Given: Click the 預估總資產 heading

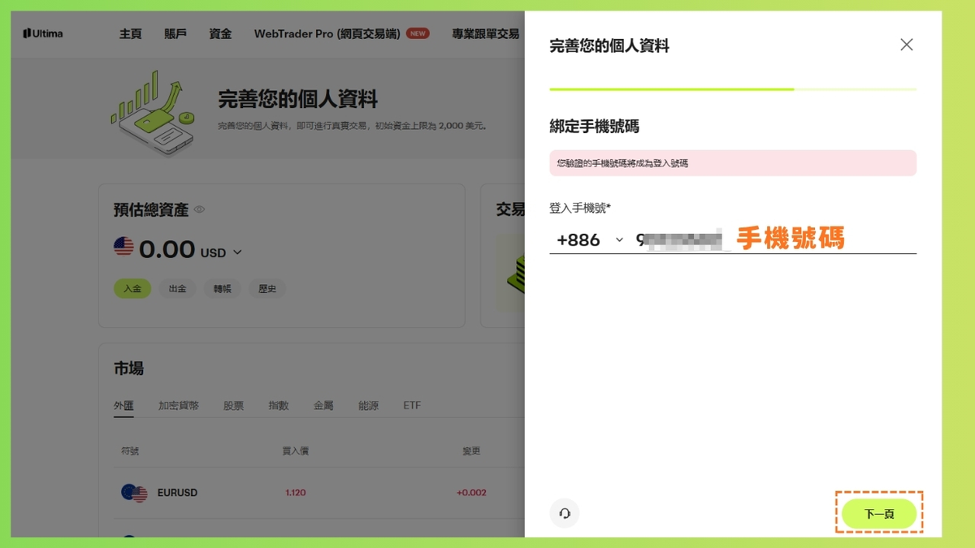Looking at the screenshot, I should (x=151, y=209).
